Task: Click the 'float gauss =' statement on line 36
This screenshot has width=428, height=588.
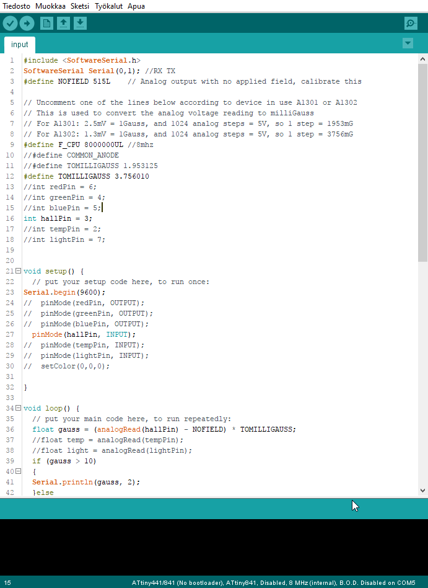Action: (164, 429)
